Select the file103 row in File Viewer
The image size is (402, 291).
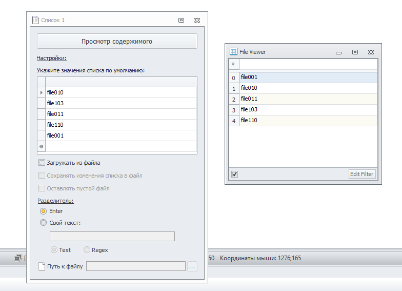coord(308,109)
